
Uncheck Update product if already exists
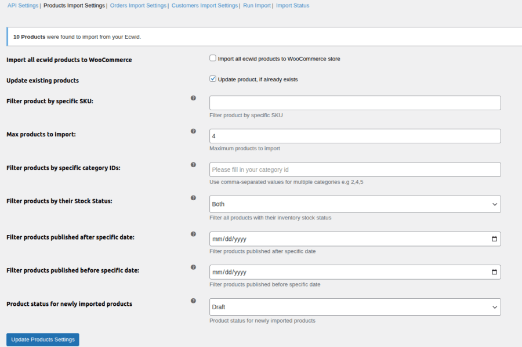(213, 79)
